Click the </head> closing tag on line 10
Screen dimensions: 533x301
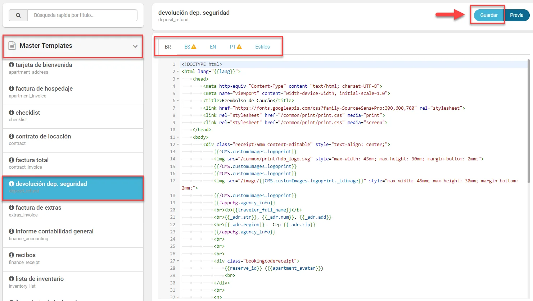(x=202, y=130)
